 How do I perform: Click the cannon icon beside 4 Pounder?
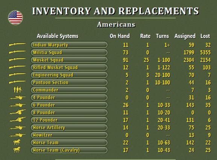pyautogui.click(x=18, y=98)
